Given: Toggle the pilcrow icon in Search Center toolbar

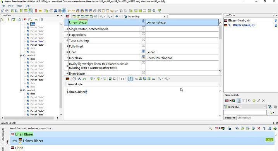Looking at the screenshot, I should coord(264,128).
